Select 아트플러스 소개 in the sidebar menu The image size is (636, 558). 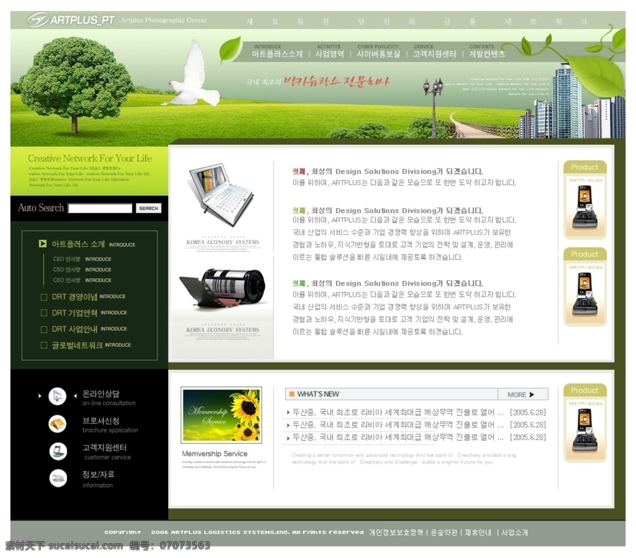click(x=78, y=245)
